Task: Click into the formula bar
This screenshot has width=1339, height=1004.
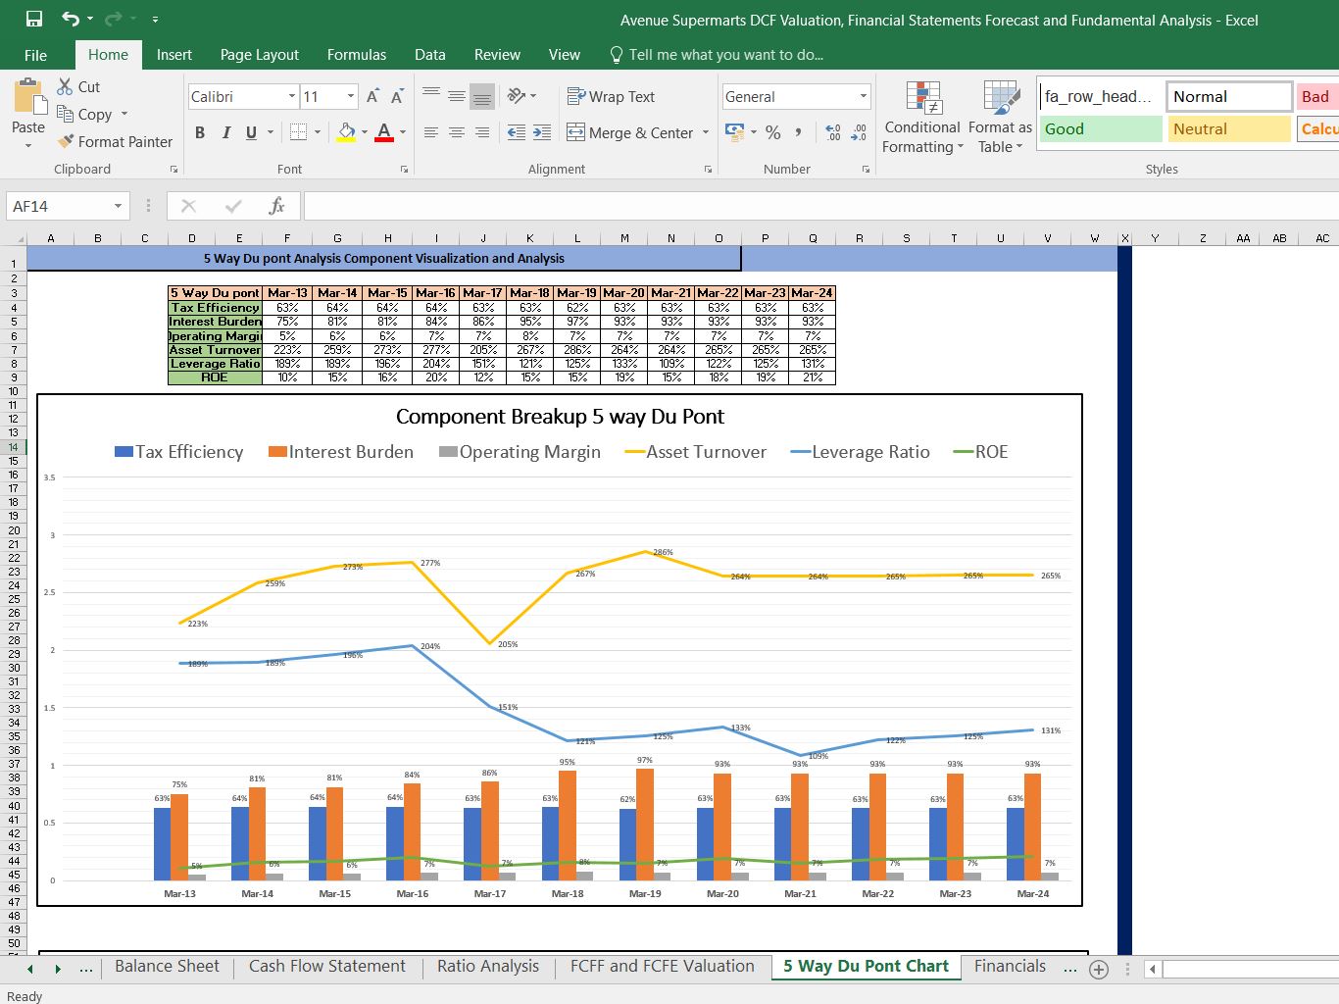Action: tap(821, 206)
